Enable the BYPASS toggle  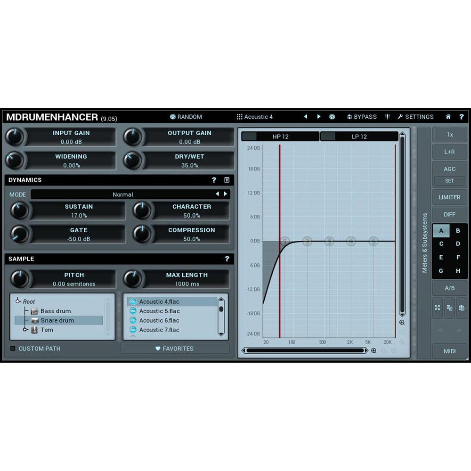pos(362,116)
